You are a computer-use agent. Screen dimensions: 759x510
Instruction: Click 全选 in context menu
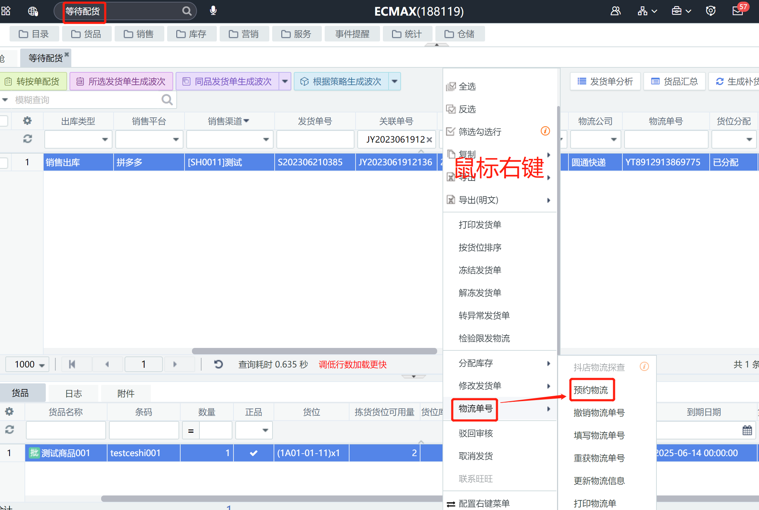click(x=467, y=86)
